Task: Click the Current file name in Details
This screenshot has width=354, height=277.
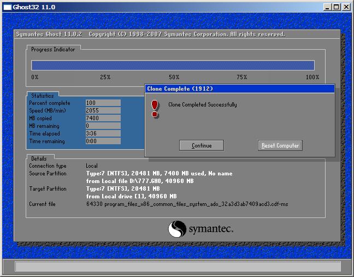Action: pos(187,204)
